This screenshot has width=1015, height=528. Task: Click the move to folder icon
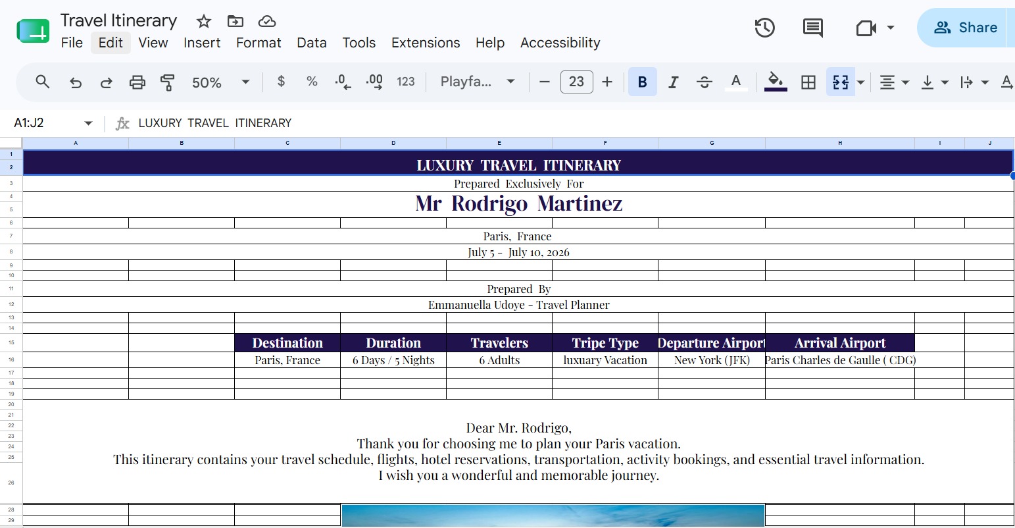coord(235,21)
